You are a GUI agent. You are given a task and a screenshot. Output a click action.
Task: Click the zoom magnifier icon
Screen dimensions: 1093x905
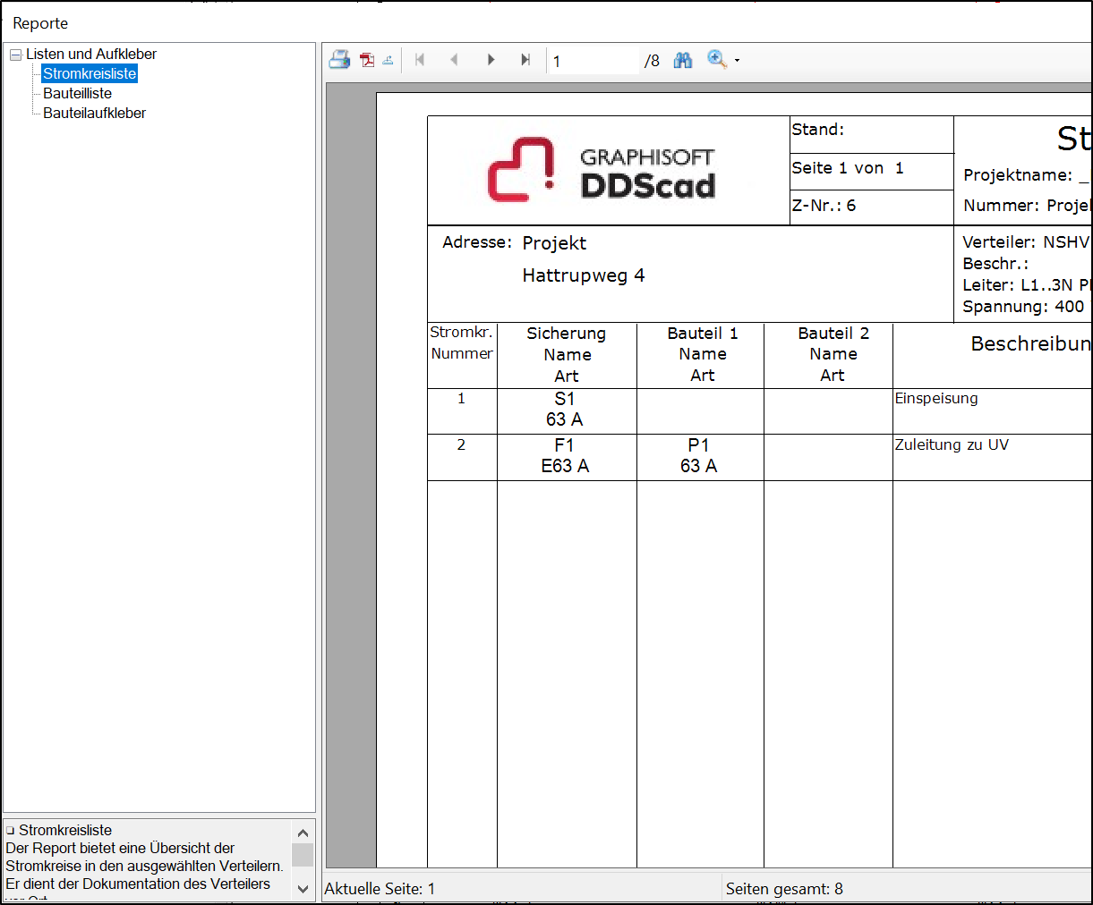coord(717,59)
